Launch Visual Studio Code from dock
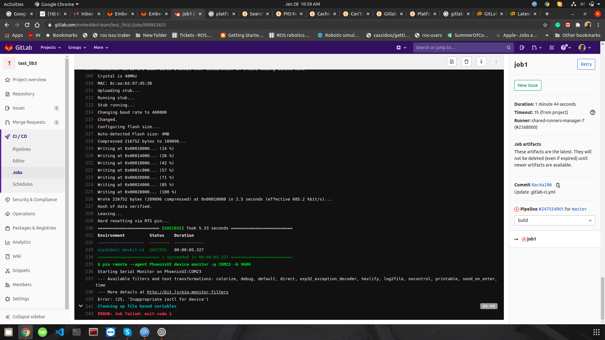 [60, 332]
